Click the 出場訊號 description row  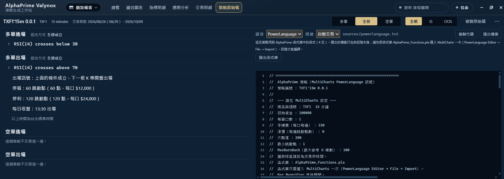(127, 78)
